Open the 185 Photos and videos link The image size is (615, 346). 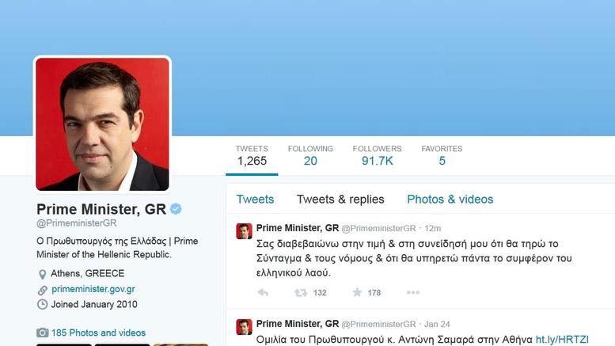[x=98, y=333]
